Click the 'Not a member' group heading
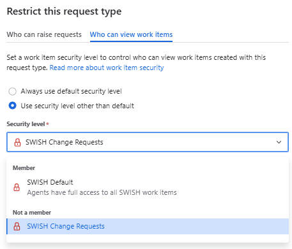Viewport: 292px width, 249px height. coord(32,213)
